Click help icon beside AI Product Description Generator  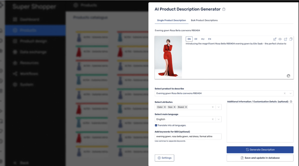click(x=224, y=9)
